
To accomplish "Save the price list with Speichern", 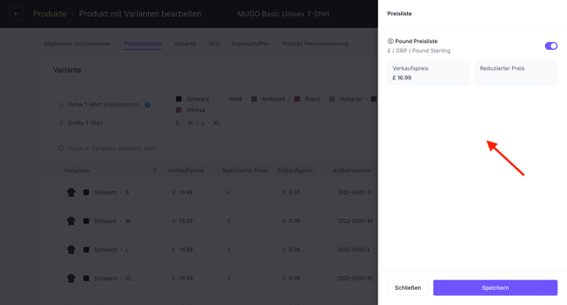I will click(495, 287).
